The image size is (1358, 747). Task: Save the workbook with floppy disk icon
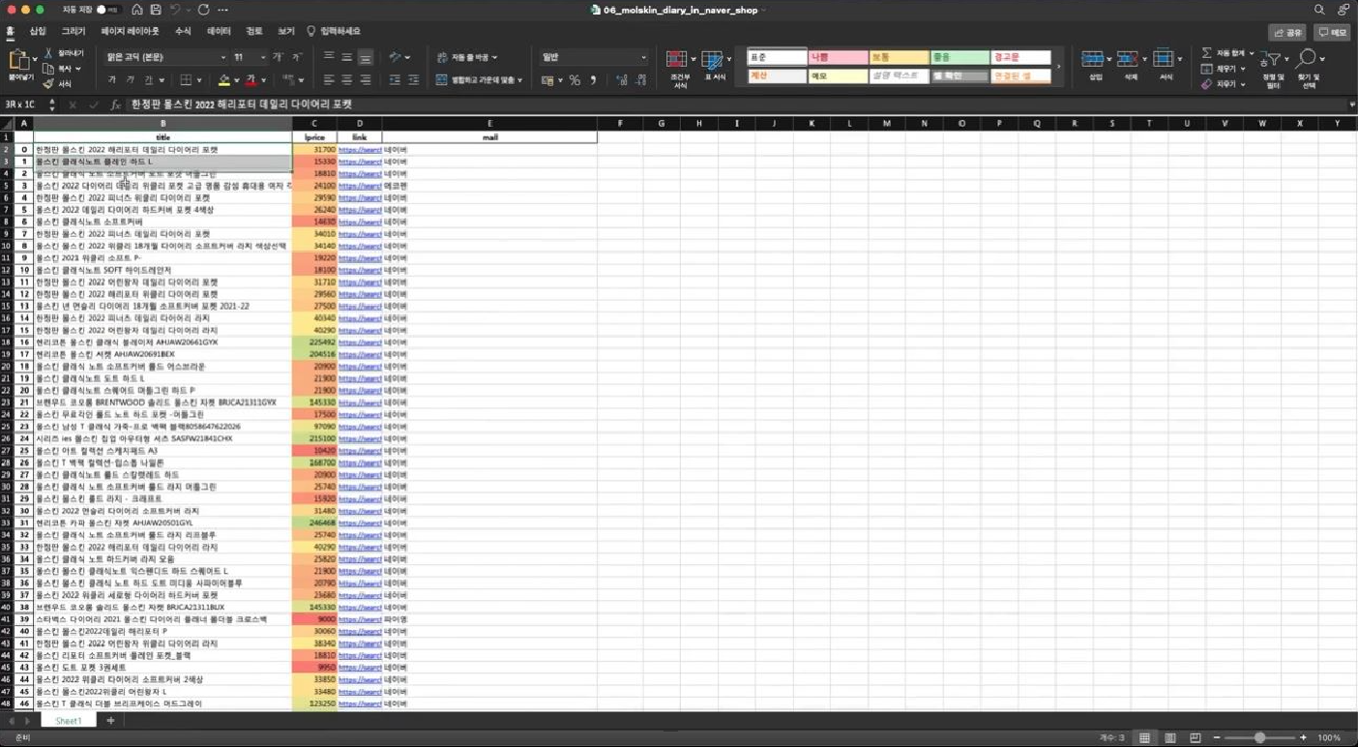coord(156,9)
